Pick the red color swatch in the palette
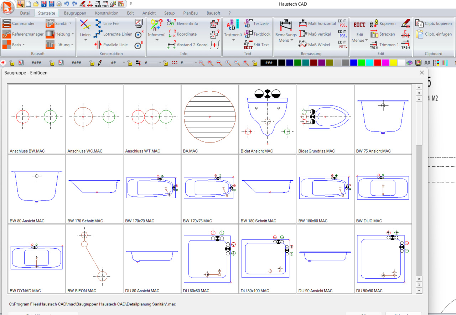456x315 pixels. pyautogui.click(x=378, y=62)
